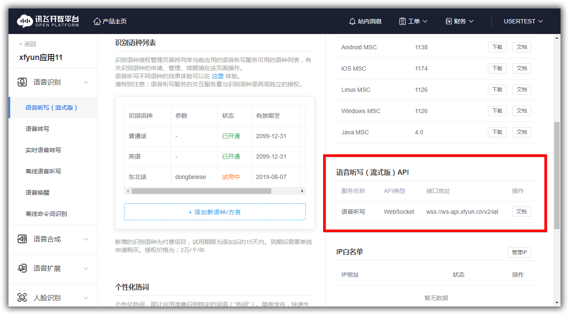
Task: Open 站内消息 bell notification icon
Action: [x=352, y=21]
